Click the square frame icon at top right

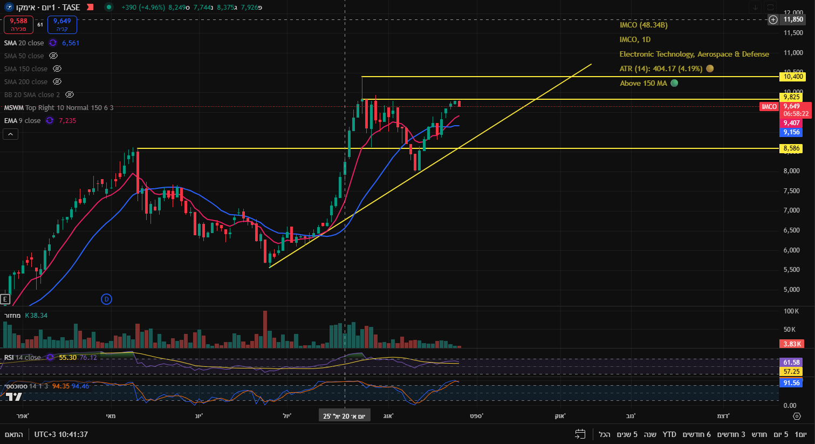coord(770,7)
